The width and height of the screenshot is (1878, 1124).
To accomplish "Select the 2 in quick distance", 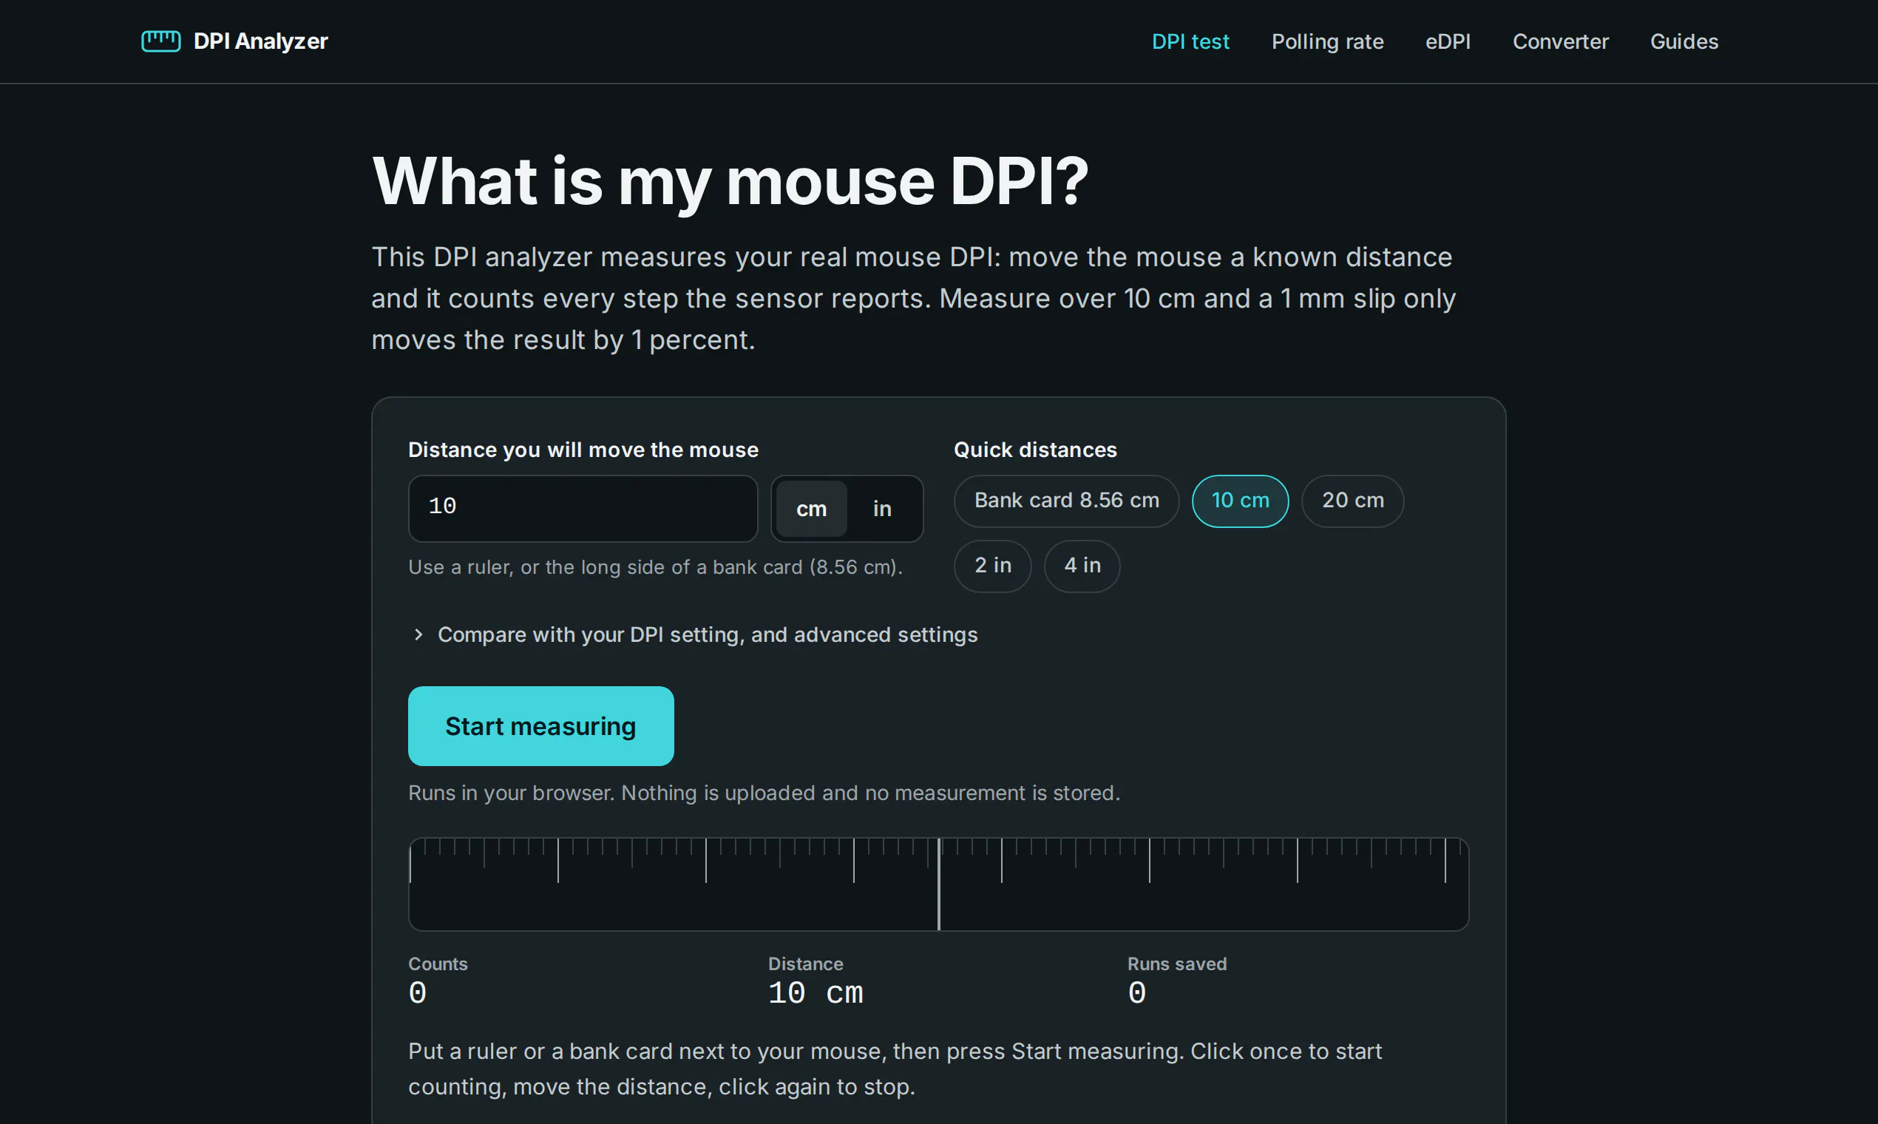I will pyautogui.click(x=993, y=566).
